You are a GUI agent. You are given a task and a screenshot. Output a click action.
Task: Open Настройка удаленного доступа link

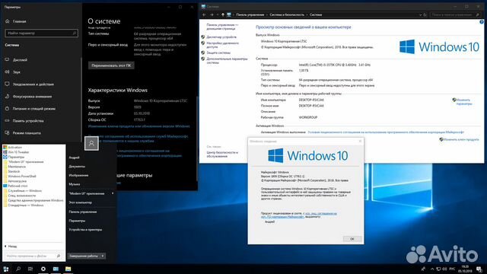click(223, 45)
